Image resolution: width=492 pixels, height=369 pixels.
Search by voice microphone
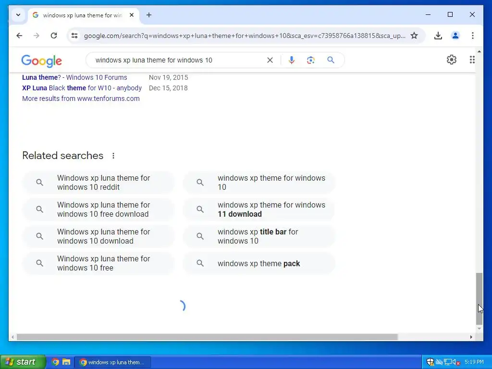tap(292, 60)
